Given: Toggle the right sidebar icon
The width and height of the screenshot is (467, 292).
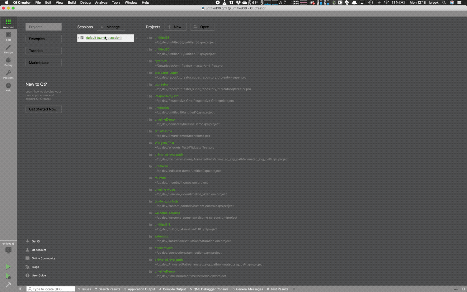Looking at the screenshot, I should [x=464, y=289].
